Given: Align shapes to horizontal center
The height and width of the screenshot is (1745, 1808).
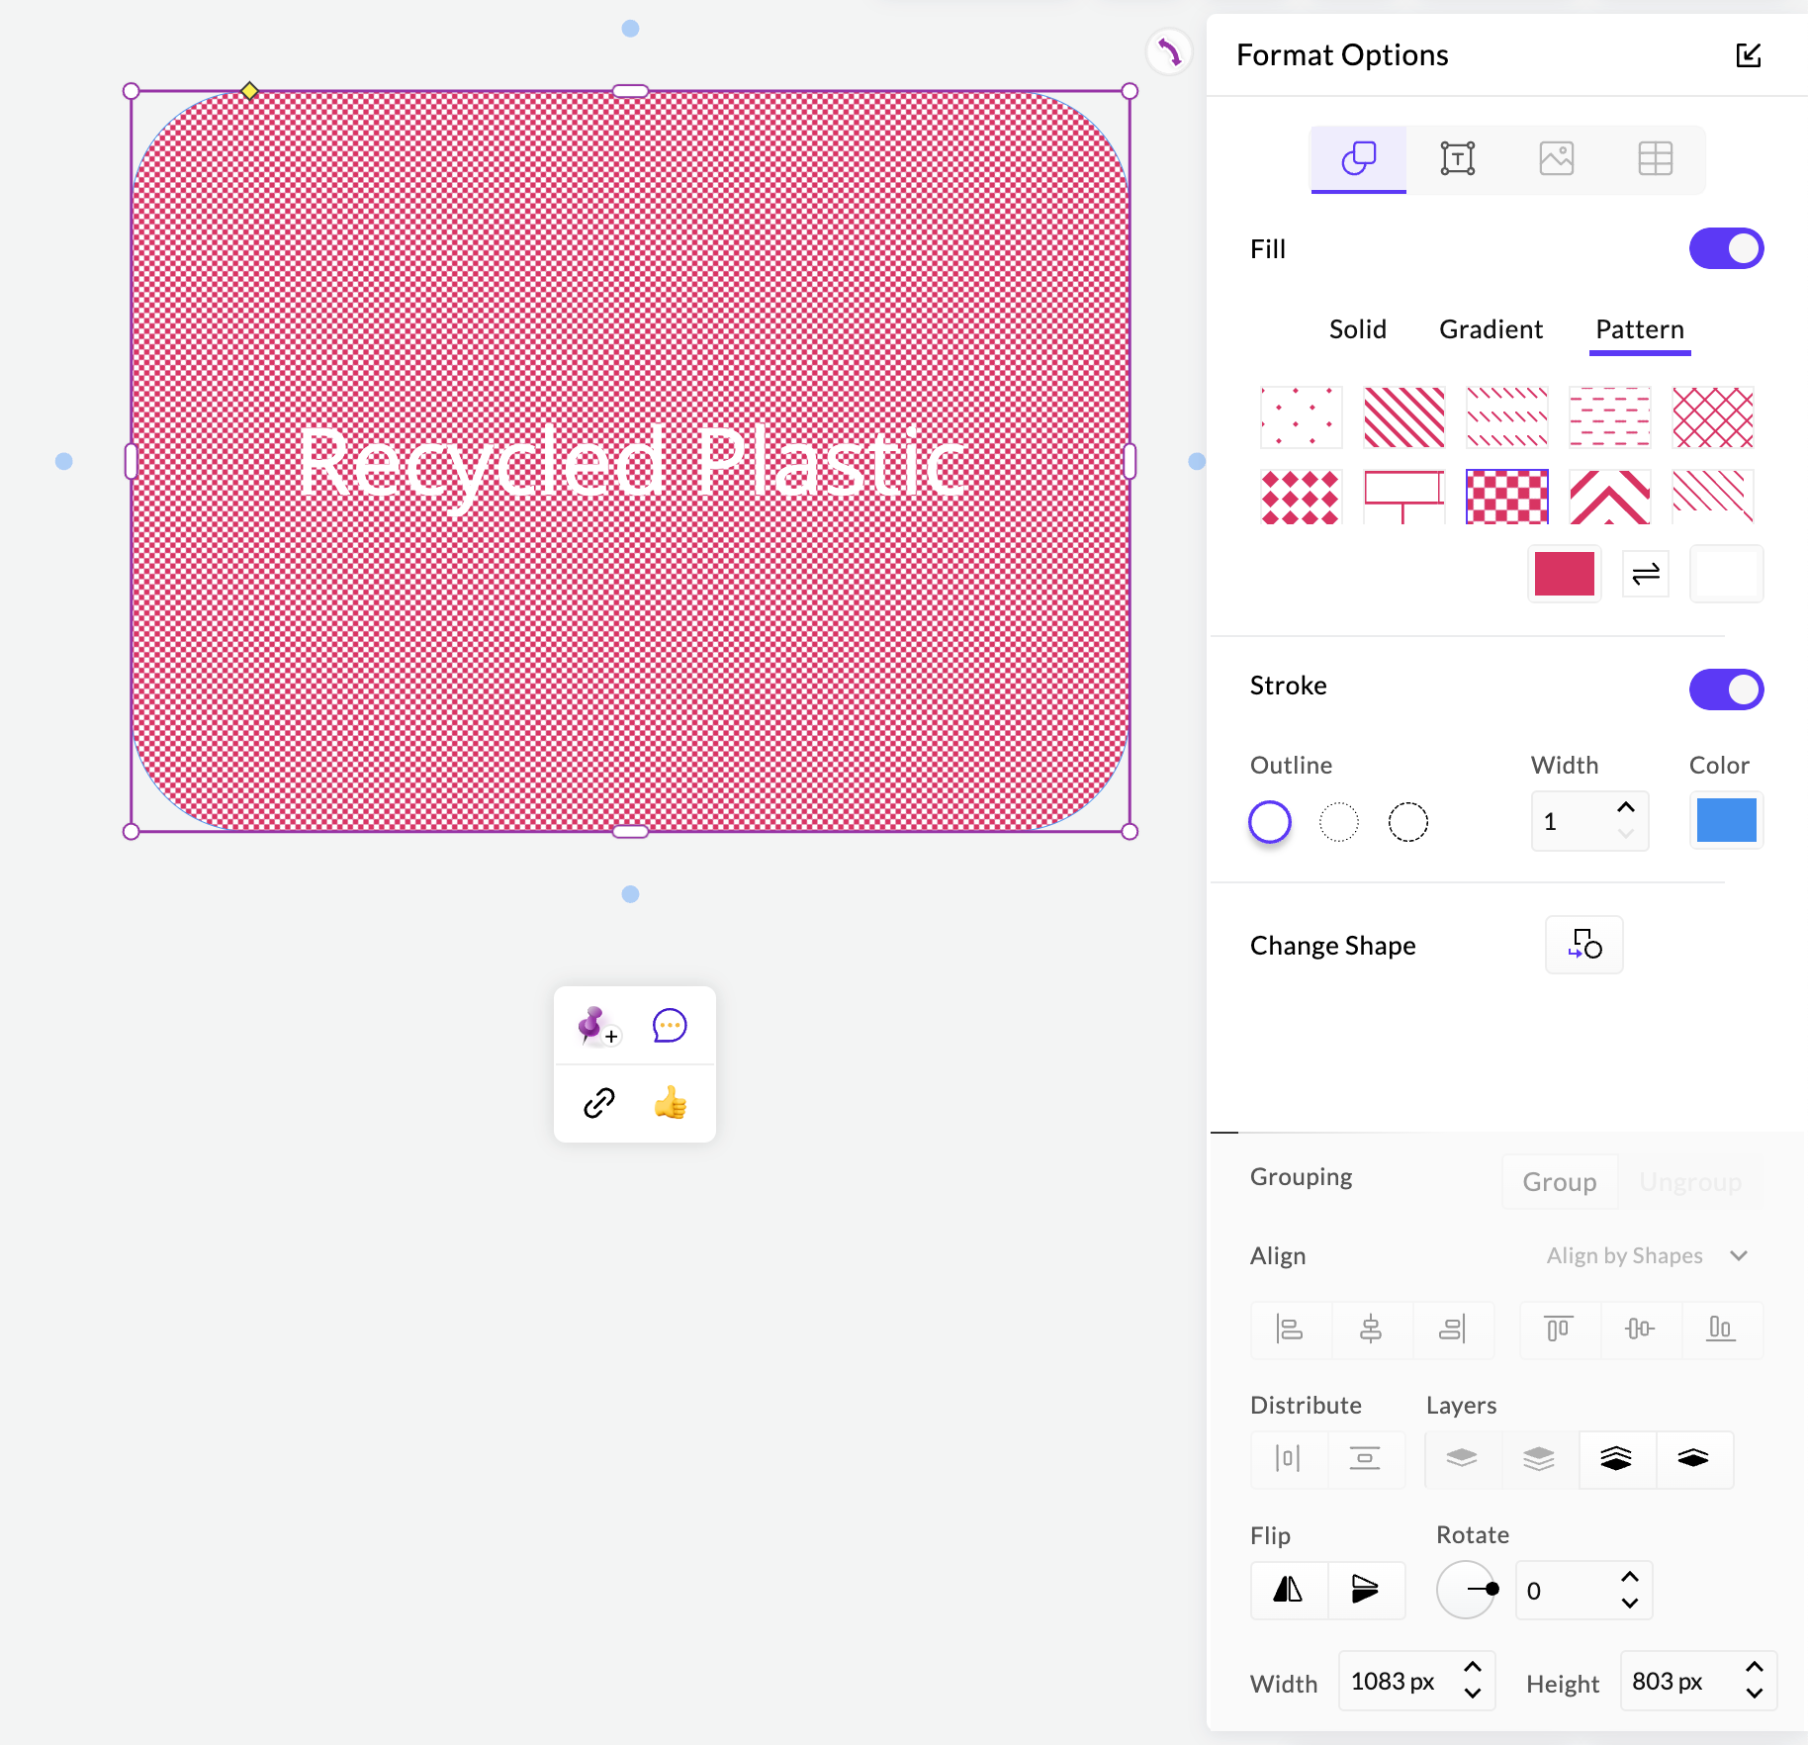Looking at the screenshot, I should [x=1372, y=1330].
